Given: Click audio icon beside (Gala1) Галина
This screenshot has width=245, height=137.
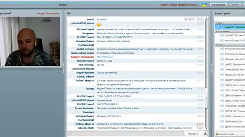Looking at the screenshot, I should 222,116.
